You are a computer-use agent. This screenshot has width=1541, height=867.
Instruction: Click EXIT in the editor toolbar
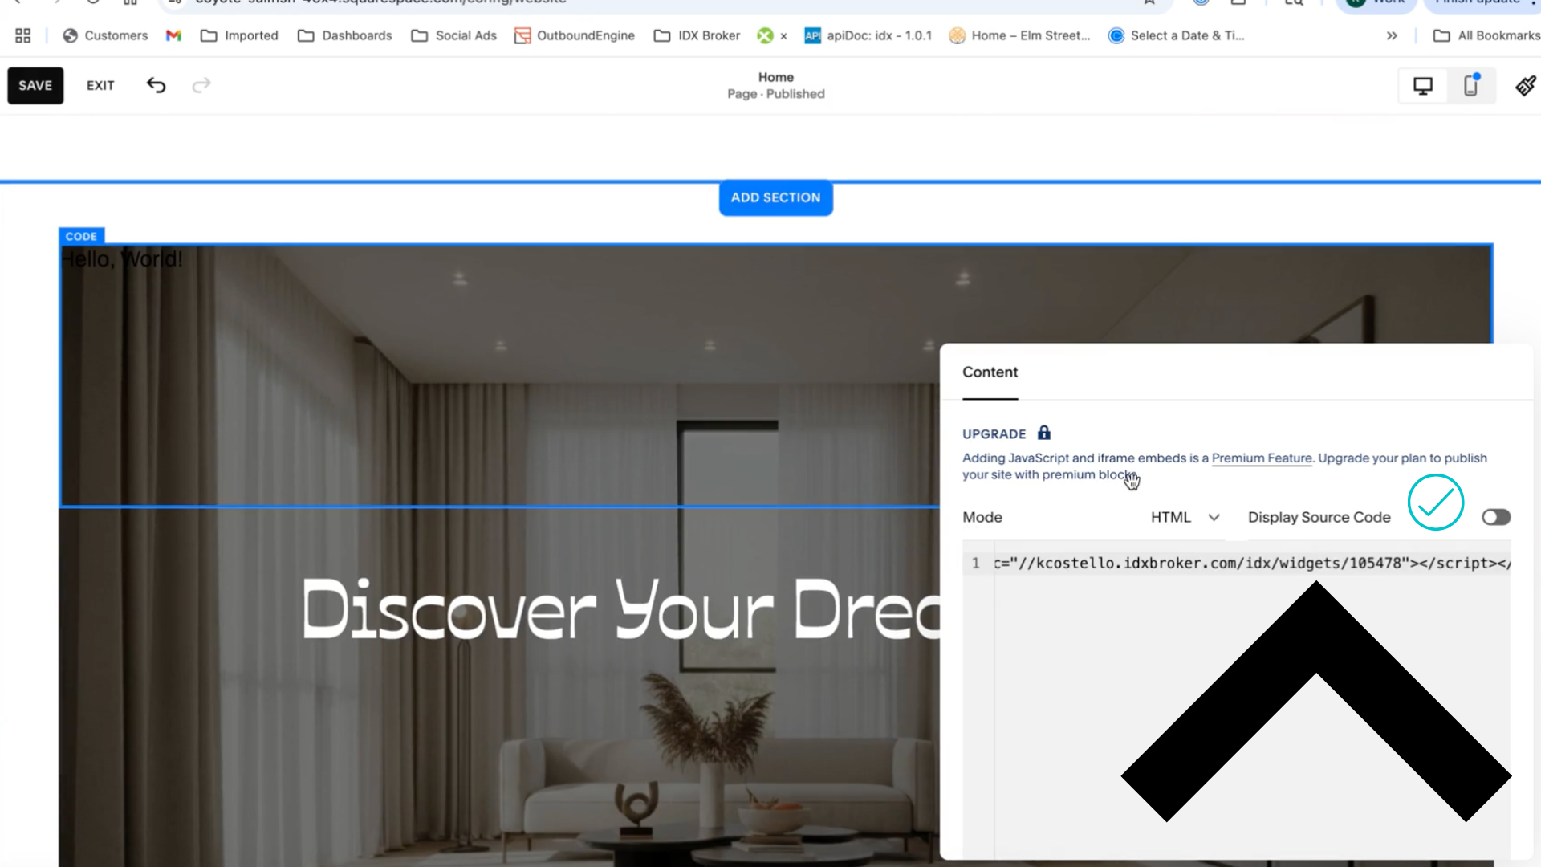click(x=100, y=85)
